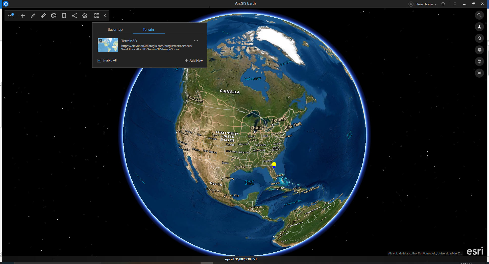Open the Interactive Analysis tool

click(x=54, y=16)
